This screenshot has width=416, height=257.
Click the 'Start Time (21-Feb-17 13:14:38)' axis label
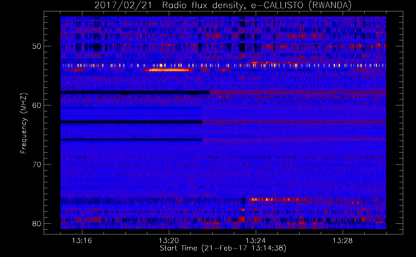pyautogui.click(x=223, y=248)
